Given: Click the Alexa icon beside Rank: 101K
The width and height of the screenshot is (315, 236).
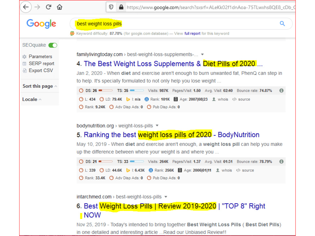Looking at the screenshot, I should (147, 99).
